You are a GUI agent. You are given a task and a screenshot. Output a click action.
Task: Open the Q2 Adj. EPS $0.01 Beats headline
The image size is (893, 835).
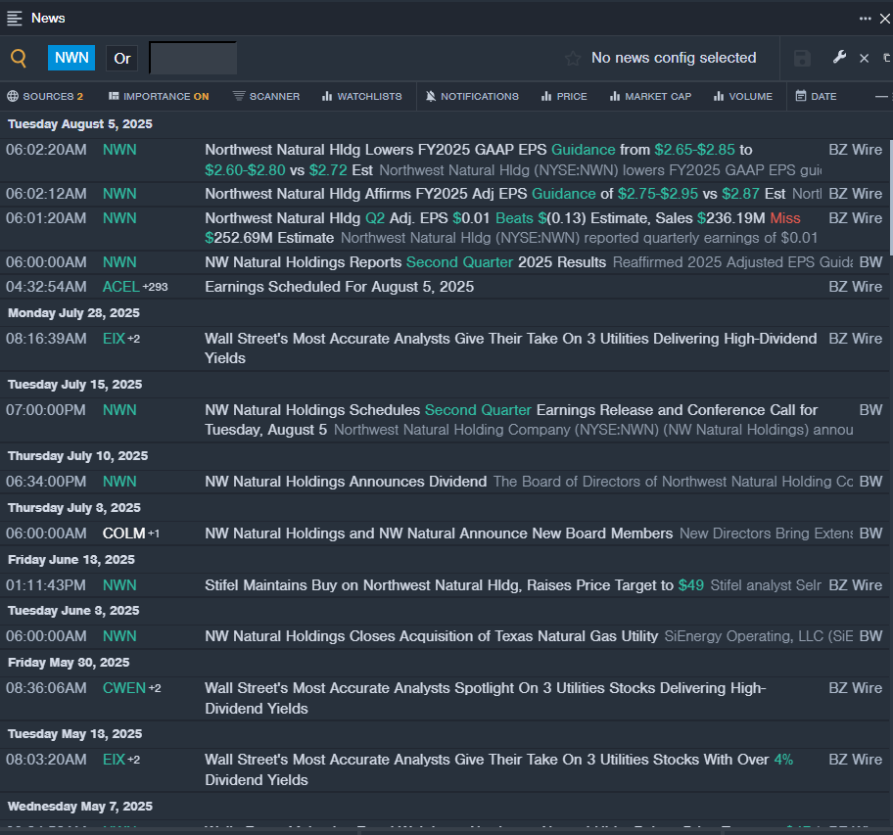tap(503, 228)
